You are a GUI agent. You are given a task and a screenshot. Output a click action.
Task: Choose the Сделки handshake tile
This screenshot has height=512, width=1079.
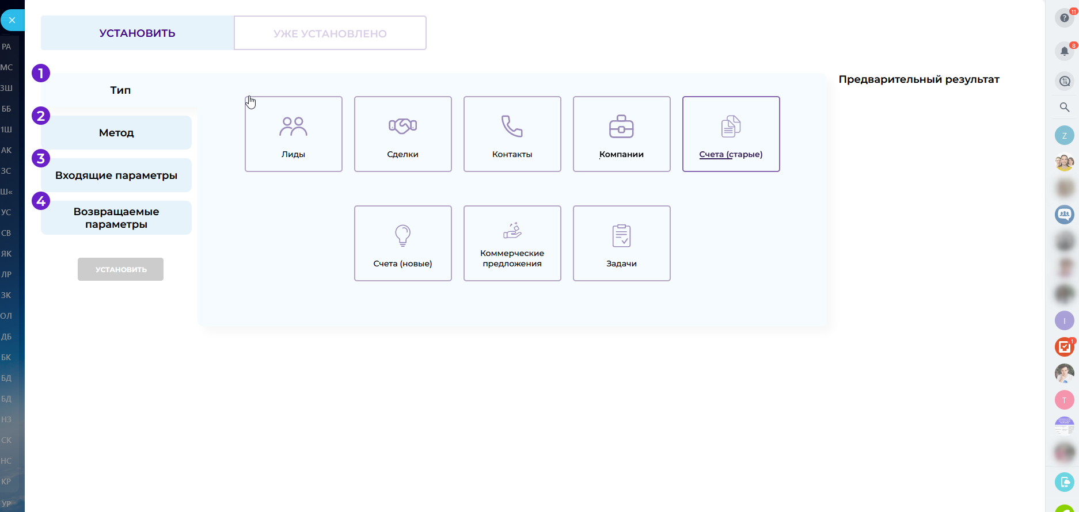[402, 134]
